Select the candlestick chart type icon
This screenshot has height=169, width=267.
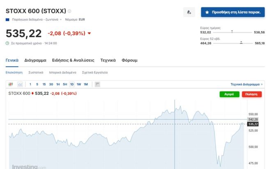click(11, 84)
